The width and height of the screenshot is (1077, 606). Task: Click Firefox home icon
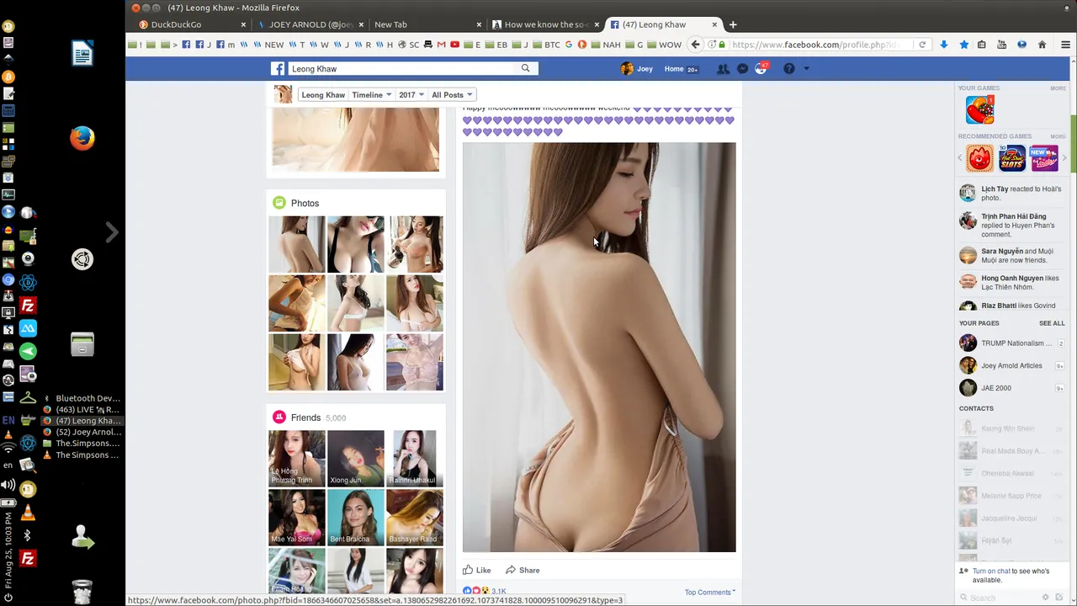click(1042, 45)
